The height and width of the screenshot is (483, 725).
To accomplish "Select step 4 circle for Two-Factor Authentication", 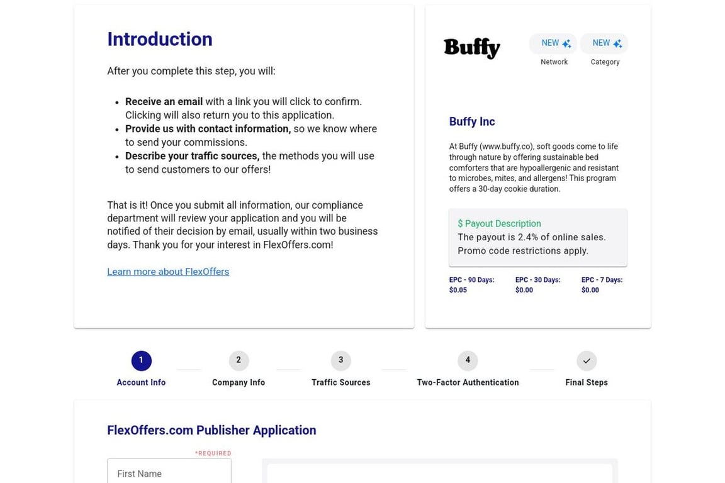I will click(x=468, y=360).
